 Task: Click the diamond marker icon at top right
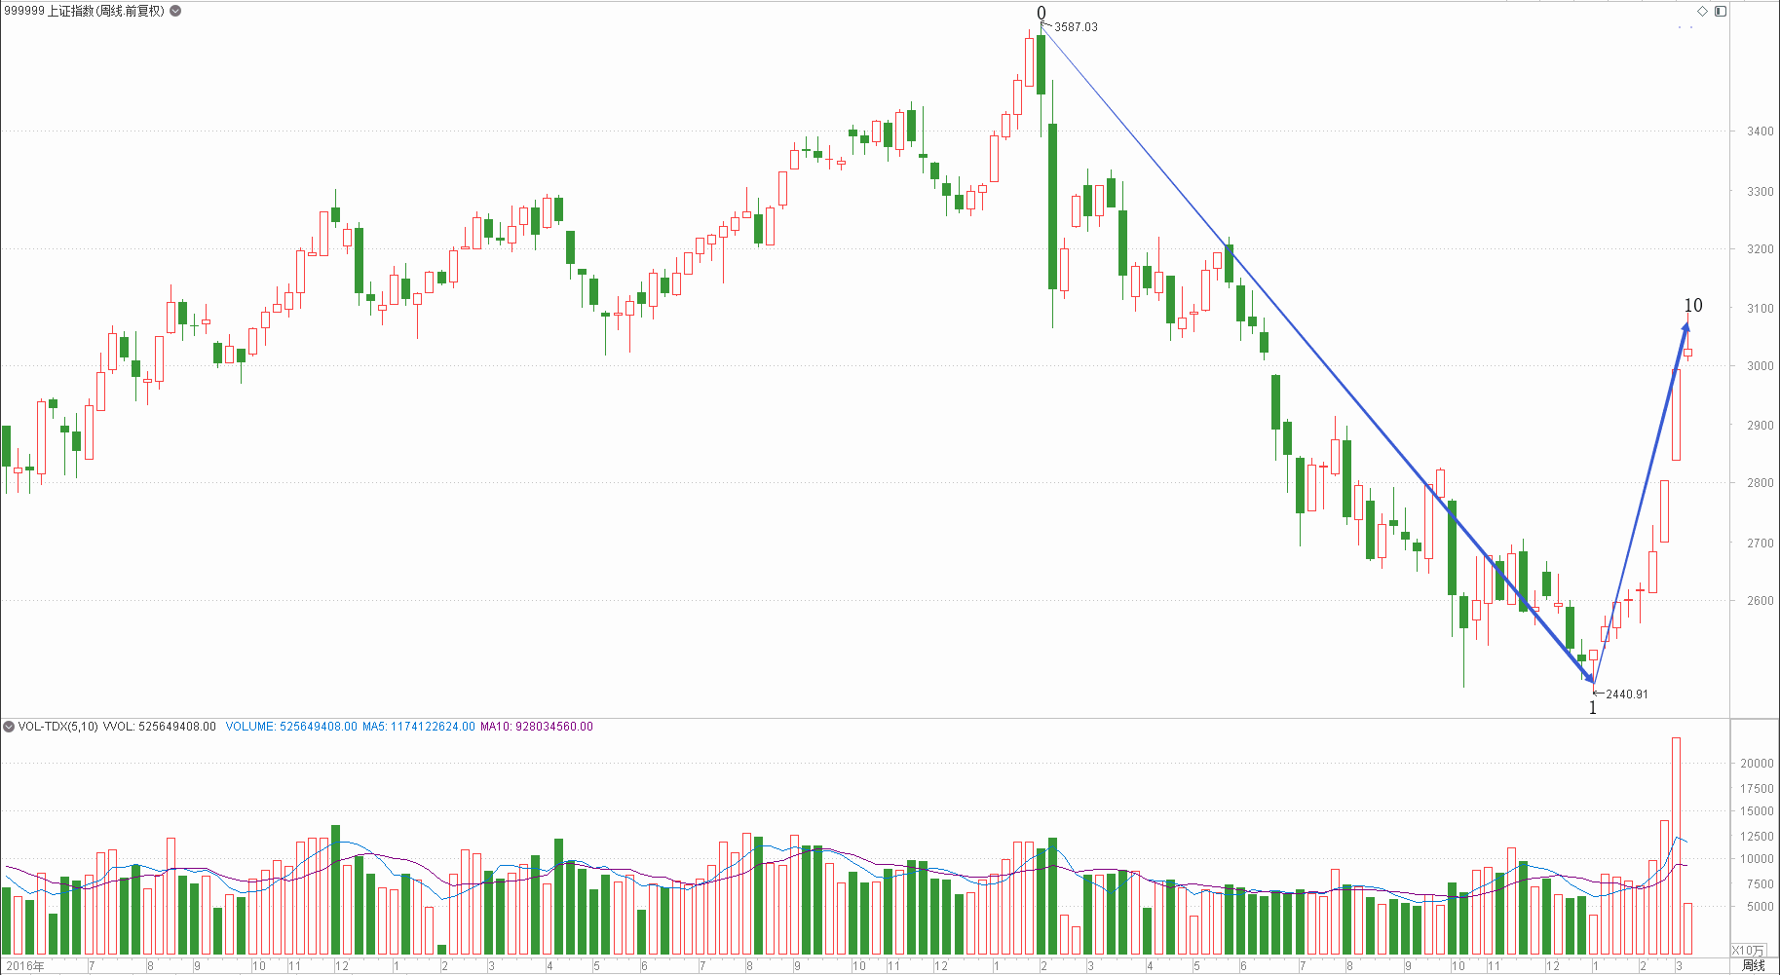pyautogui.click(x=1702, y=11)
